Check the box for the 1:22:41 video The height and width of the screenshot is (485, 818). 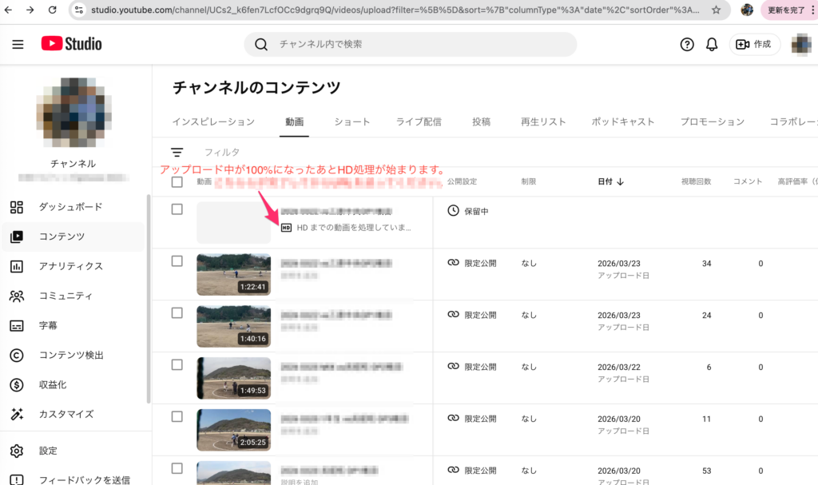point(177,260)
